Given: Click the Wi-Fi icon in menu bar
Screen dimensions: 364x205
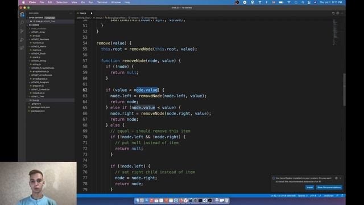Looking at the screenshot, I should click(x=289, y=2).
